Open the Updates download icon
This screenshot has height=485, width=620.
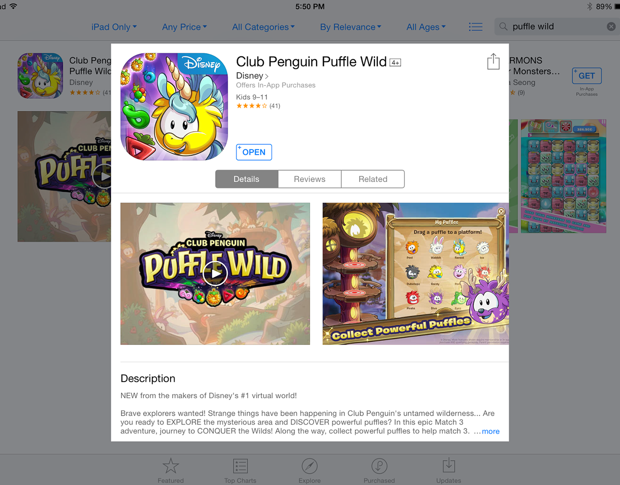click(x=449, y=466)
